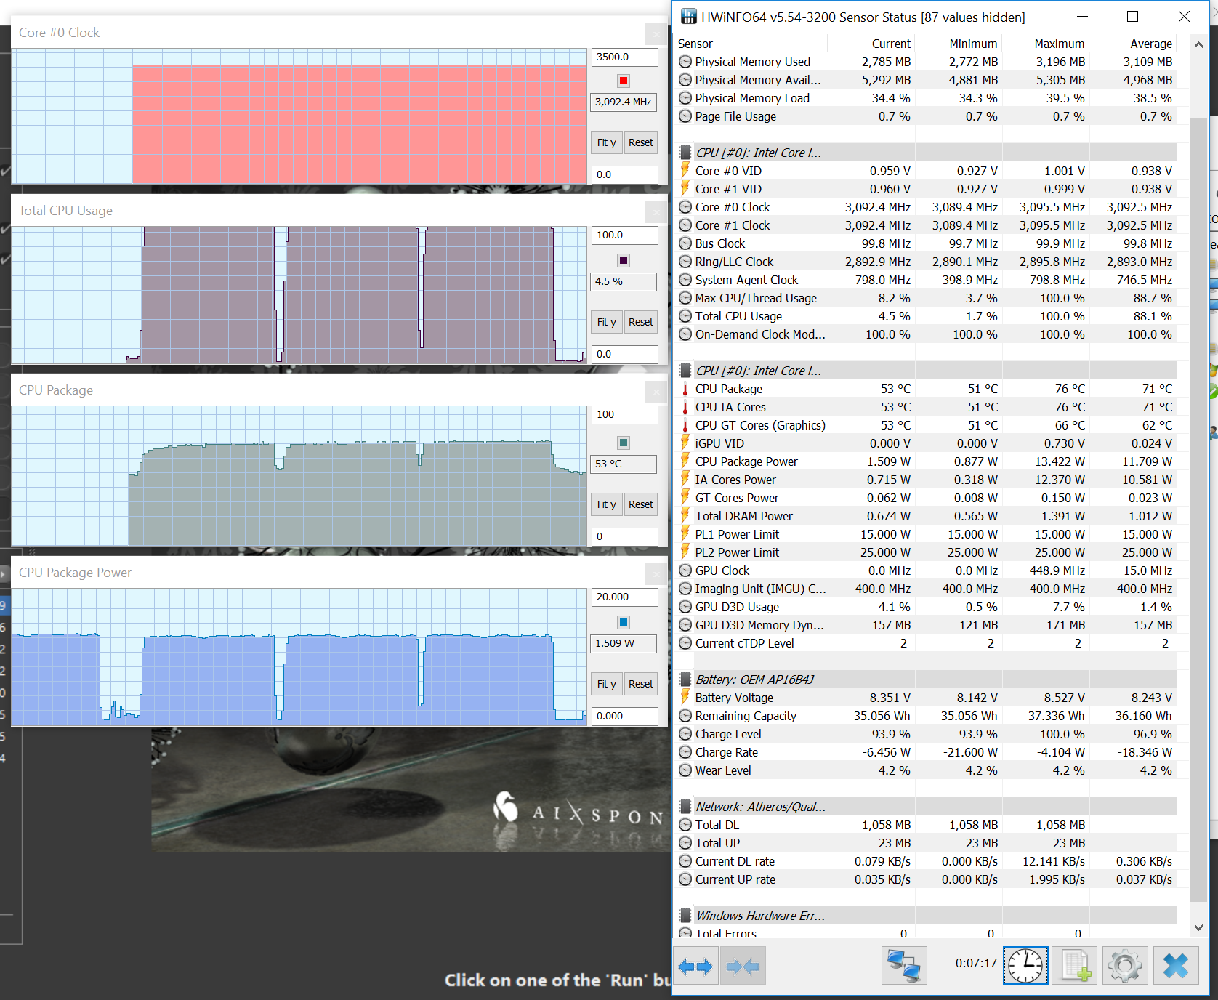Click the Maximum column header
1218x1000 pixels.
click(x=1045, y=44)
